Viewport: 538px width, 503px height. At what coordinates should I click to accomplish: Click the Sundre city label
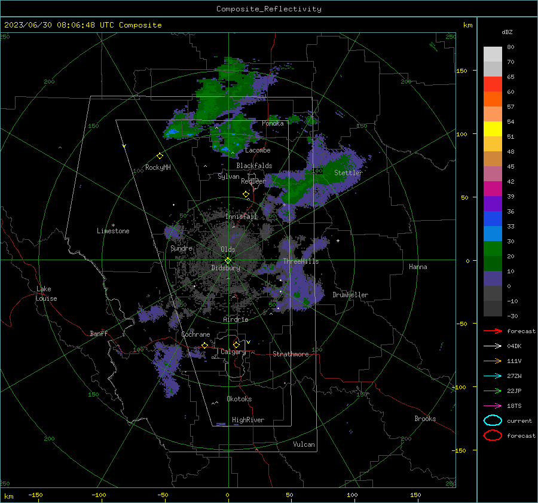click(x=181, y=248)
